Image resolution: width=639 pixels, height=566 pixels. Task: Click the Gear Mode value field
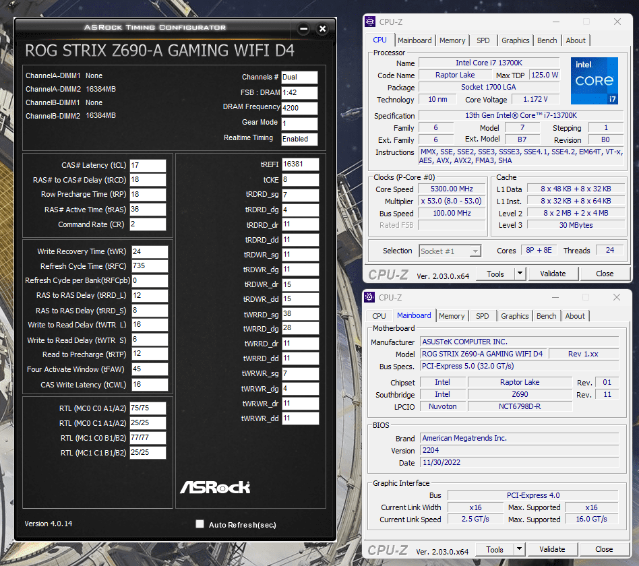click(299, 123)
